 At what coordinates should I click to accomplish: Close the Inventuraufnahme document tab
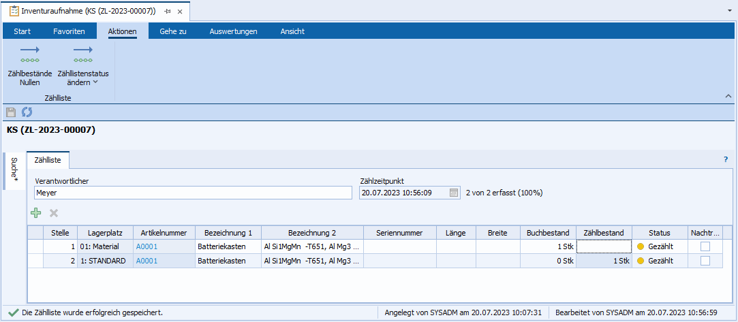click(x=181, y=12)
